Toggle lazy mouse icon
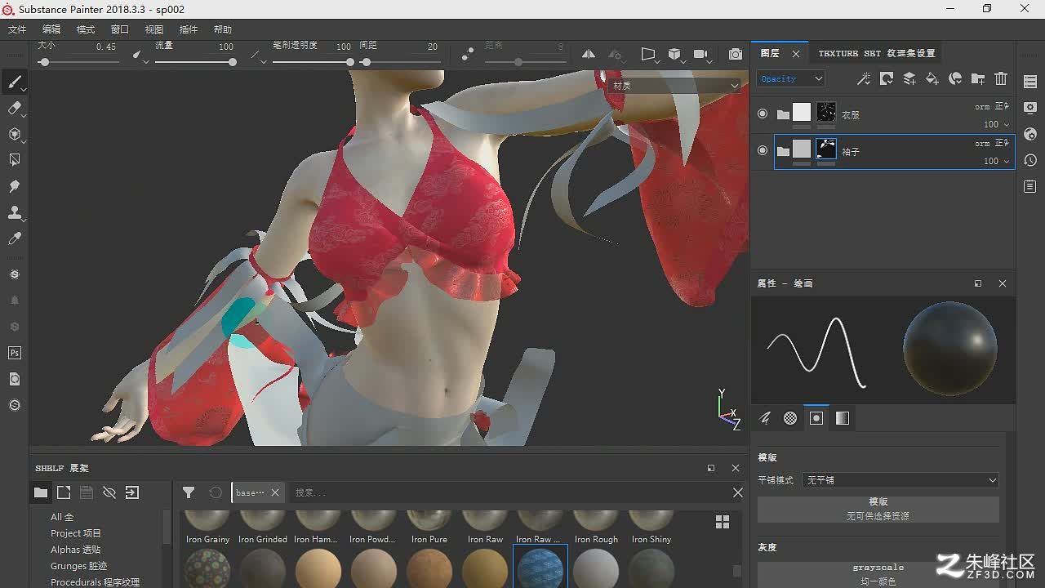Screen dimensions: 1045x588 467,54
